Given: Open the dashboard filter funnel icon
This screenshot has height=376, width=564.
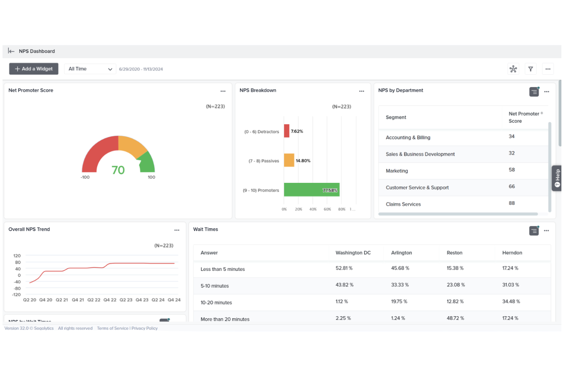Looking at the screenshot, I should click(530, 69).
